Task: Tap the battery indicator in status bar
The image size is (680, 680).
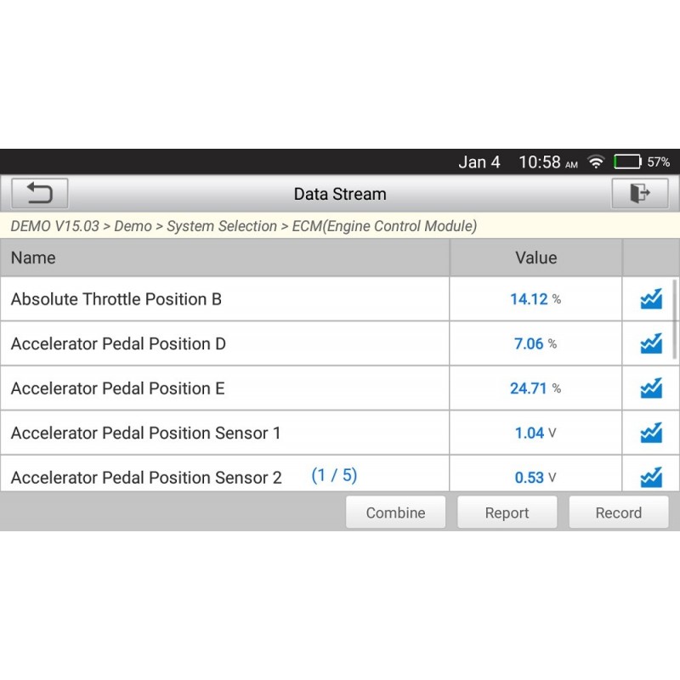Action: pos(627,162)
